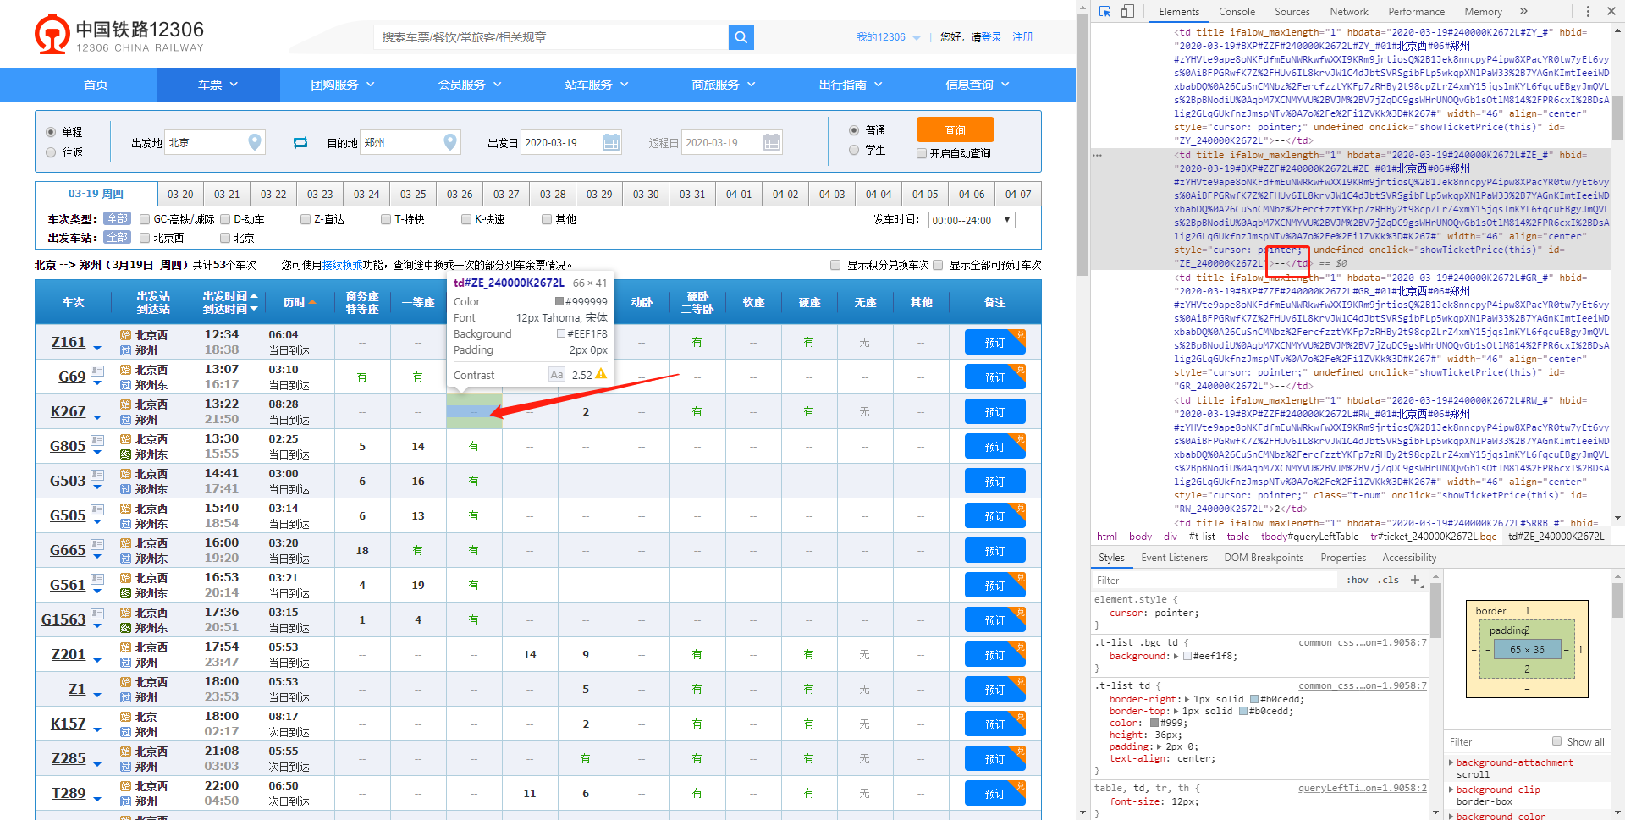This screenshot has width=1625, height=820.
Task: Click the orange 查询 button
Action: pos(955,130)
